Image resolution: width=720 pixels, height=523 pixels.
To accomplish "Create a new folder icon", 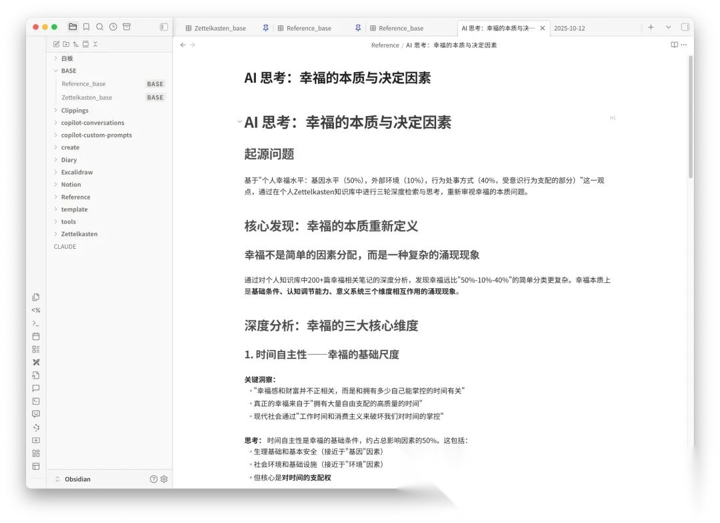I will 66,44.
